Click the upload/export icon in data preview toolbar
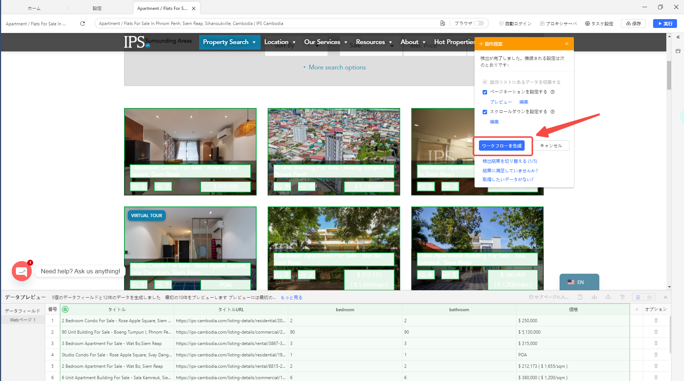 (608, 297)
